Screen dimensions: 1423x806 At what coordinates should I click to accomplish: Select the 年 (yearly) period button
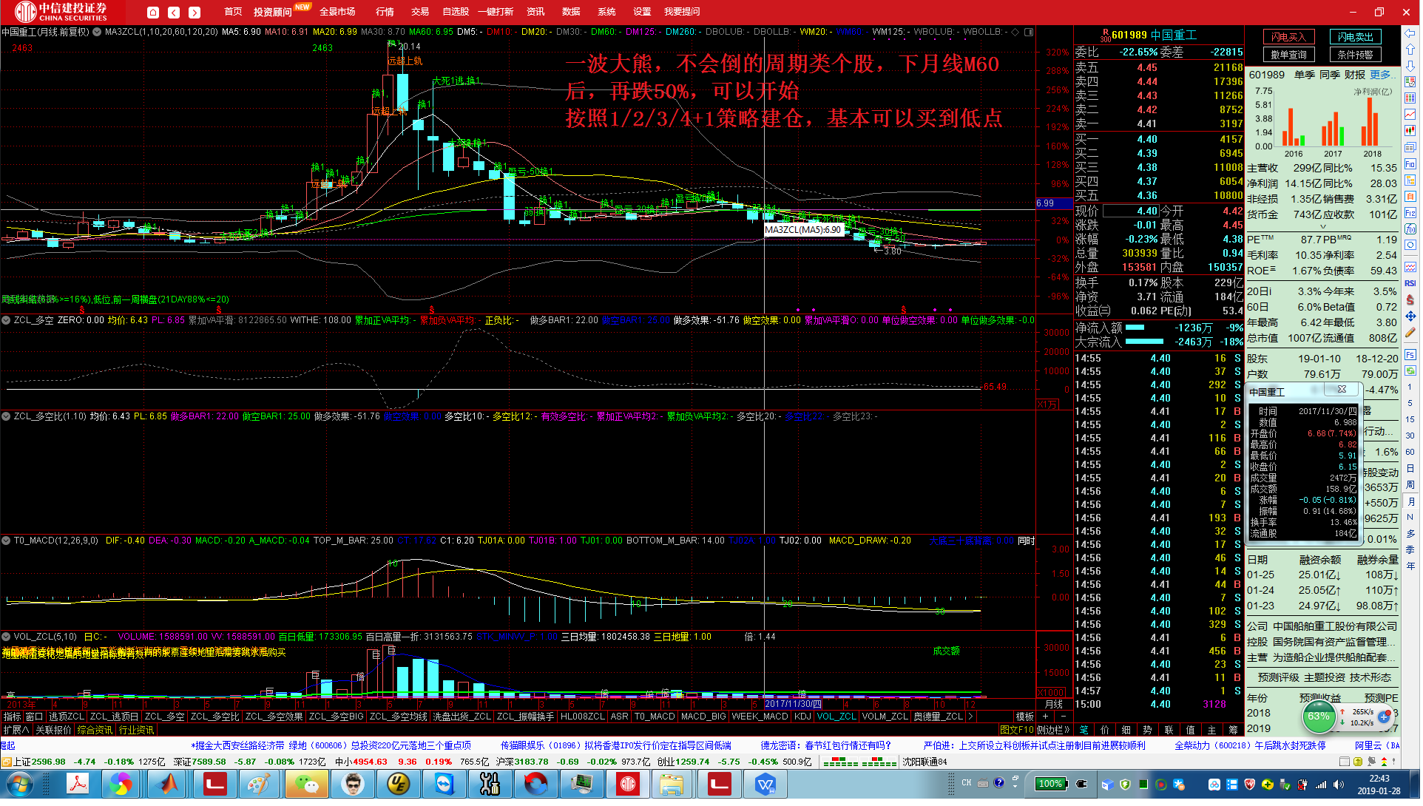point(1410,567)
